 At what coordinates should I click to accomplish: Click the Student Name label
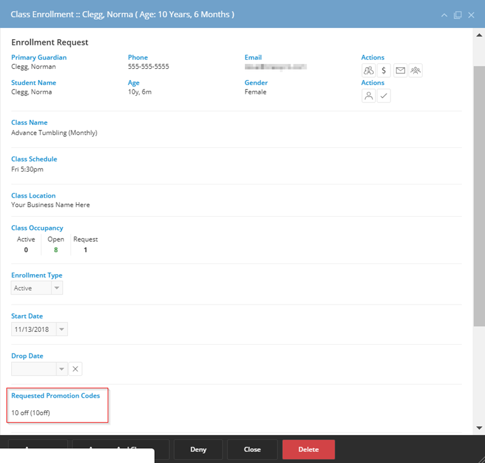[34, 83]
